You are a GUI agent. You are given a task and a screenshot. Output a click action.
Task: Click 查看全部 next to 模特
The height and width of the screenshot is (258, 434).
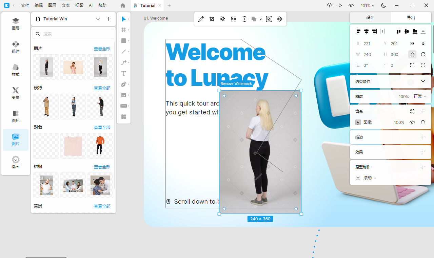102,88
